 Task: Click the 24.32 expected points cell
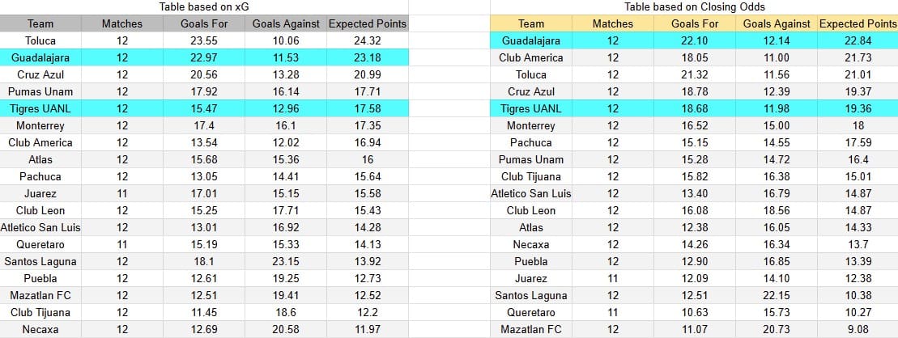367,40
